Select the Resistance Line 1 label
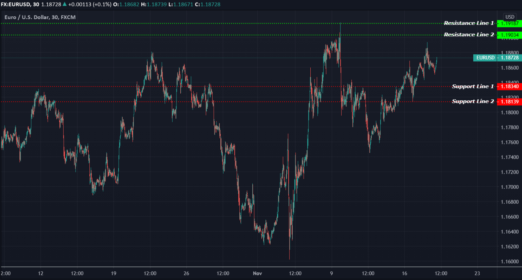Screen dimensions: 522x280 tap(469, 23)
